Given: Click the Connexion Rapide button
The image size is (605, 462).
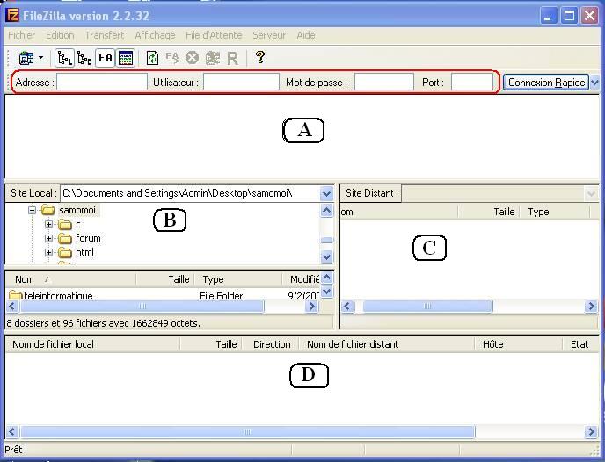Looking at the screenshot, I should [x=546, y=83].
